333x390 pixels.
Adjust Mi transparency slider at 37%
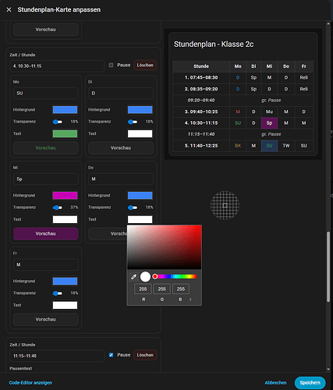tap(58, 207)
